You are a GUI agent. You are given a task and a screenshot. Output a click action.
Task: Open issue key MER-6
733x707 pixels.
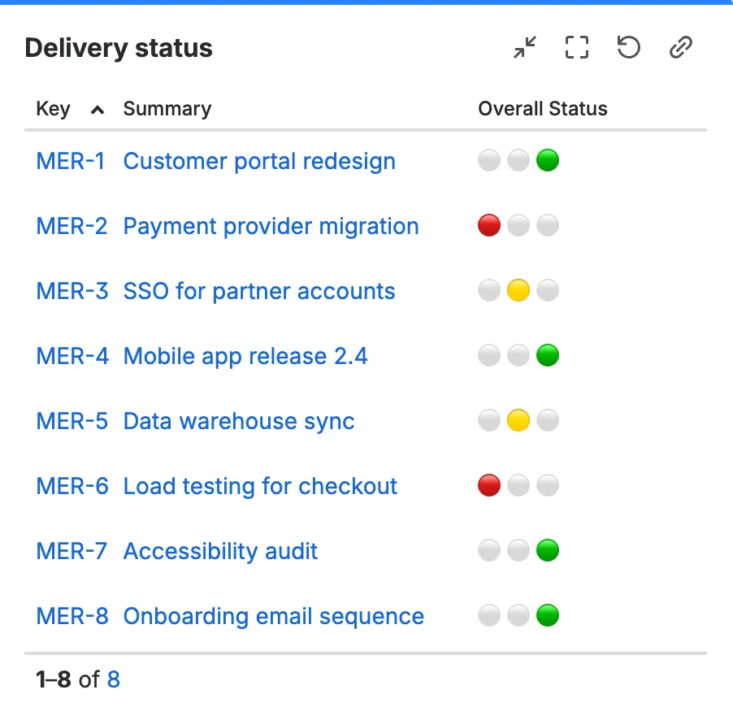click(x=72, y=486)
